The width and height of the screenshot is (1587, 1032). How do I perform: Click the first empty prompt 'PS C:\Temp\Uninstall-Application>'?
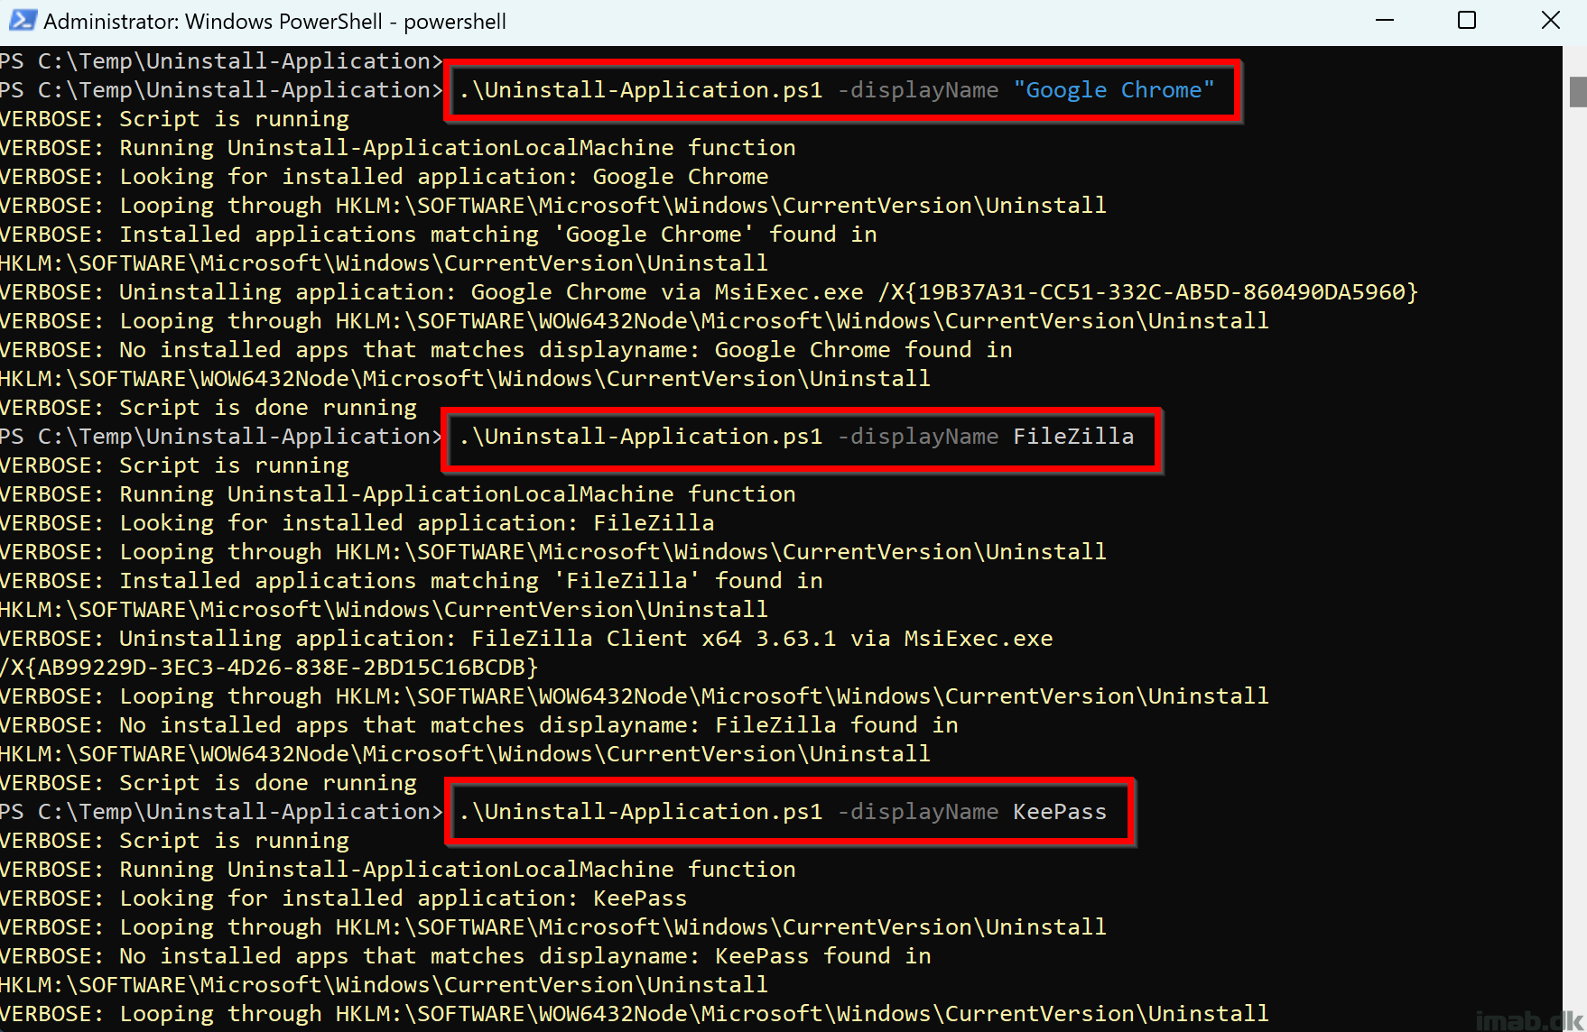coord(222,61)
